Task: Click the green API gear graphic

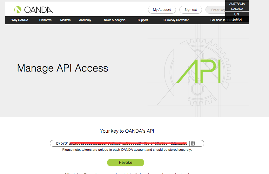Action: click(198, 71)
